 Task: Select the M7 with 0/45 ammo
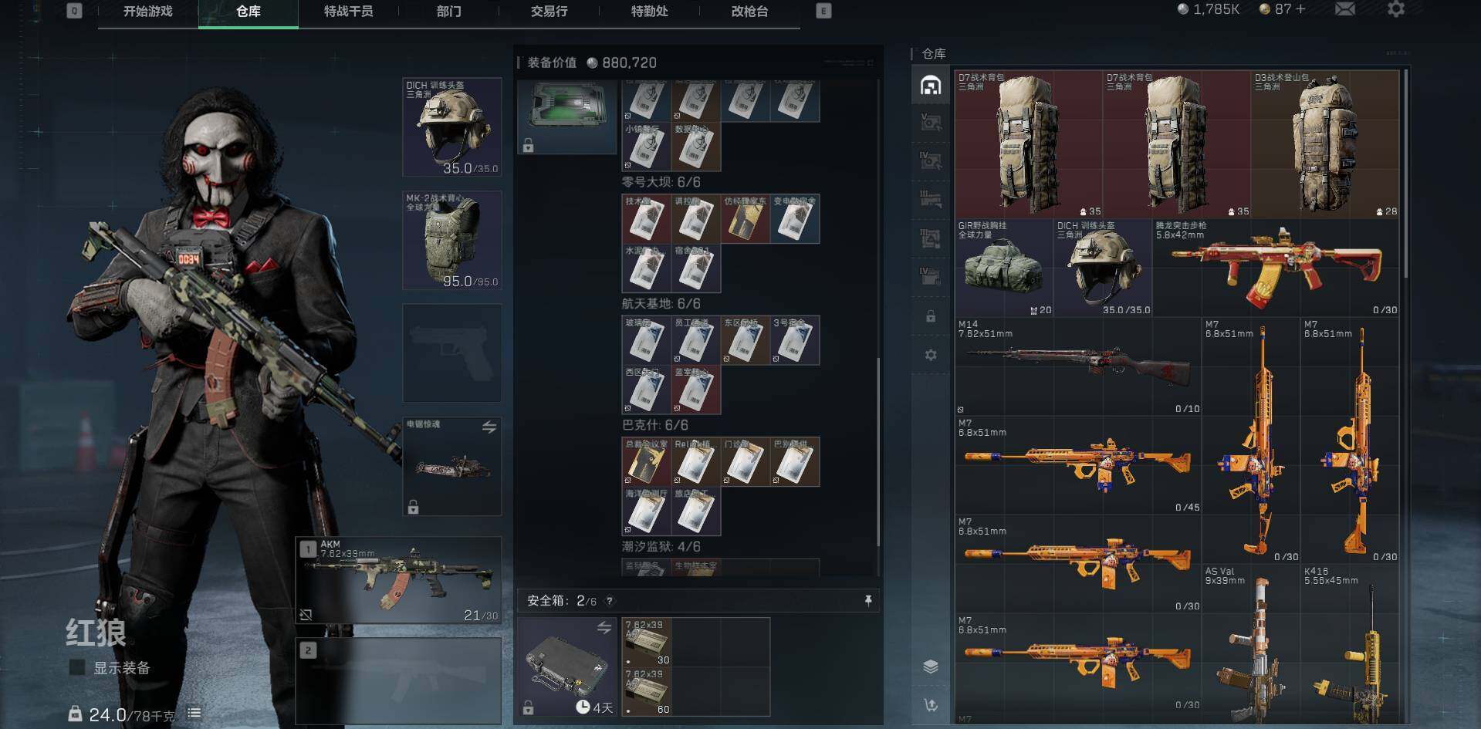1078,465
